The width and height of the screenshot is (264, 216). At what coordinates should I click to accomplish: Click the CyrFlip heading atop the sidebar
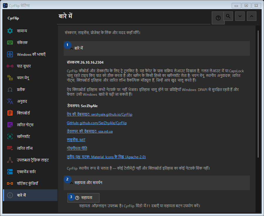point(13,18)
